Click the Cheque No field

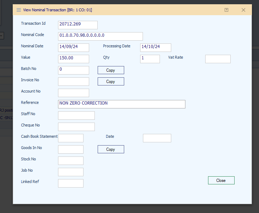coord(76,127)
